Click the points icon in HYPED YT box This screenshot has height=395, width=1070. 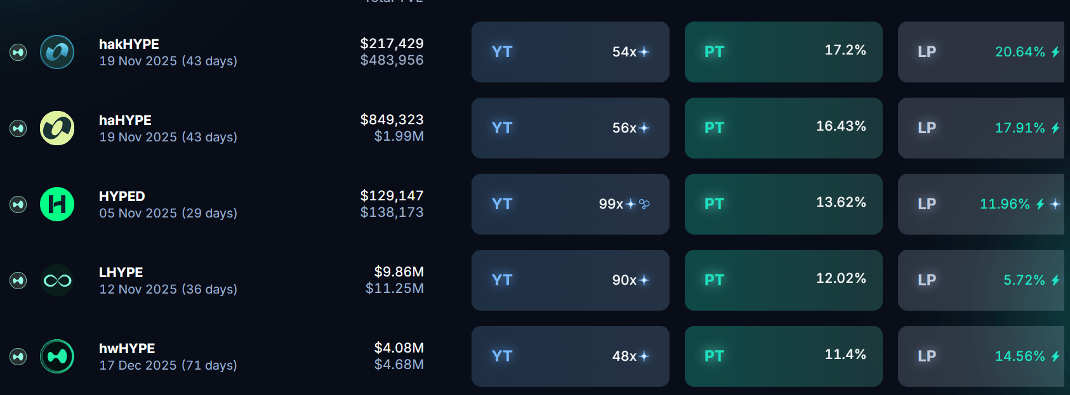click(645, 204)
